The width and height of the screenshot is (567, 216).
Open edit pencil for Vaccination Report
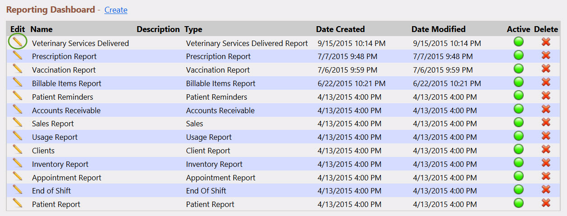click(x=18, y=69)
